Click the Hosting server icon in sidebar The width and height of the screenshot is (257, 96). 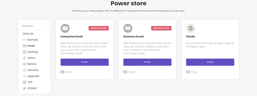point(25,52)
